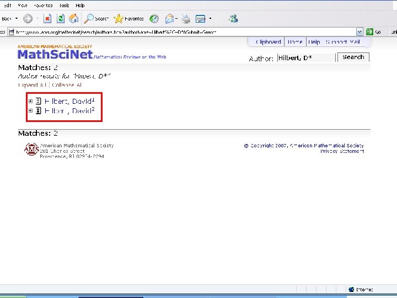This screenshot has height=298, width=397.
Task: Print the page with printer icon
Action: pos(186,19)
